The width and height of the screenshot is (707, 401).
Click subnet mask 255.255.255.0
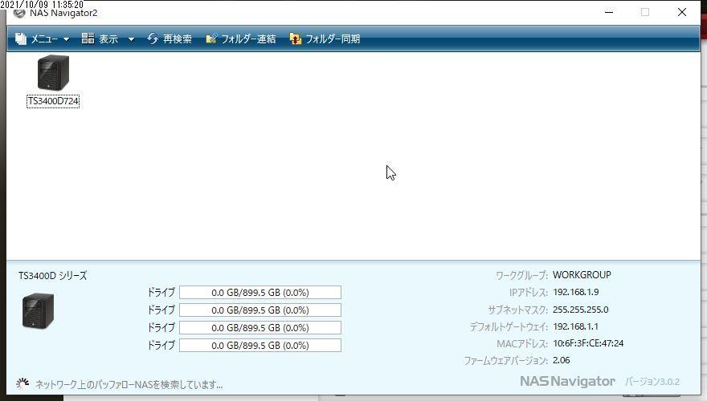pos(581,310)
